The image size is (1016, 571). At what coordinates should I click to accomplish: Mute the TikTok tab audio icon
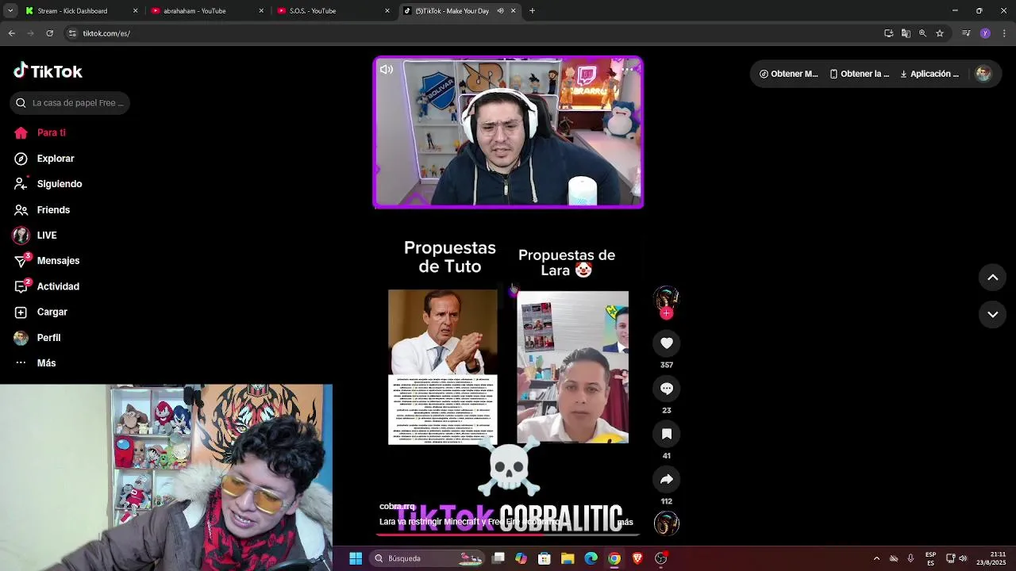(x=500, y=11)
